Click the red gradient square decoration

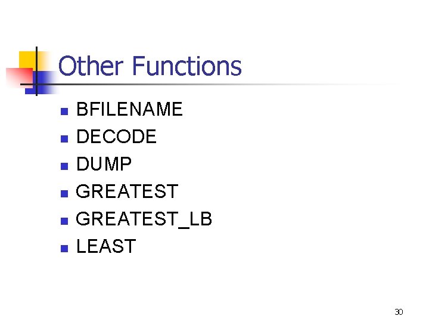pos(19,78)
